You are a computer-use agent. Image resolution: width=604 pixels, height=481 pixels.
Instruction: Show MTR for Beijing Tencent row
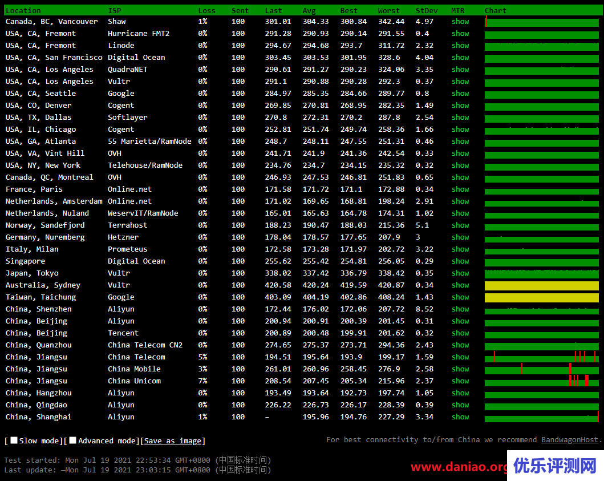coord(460,333)
